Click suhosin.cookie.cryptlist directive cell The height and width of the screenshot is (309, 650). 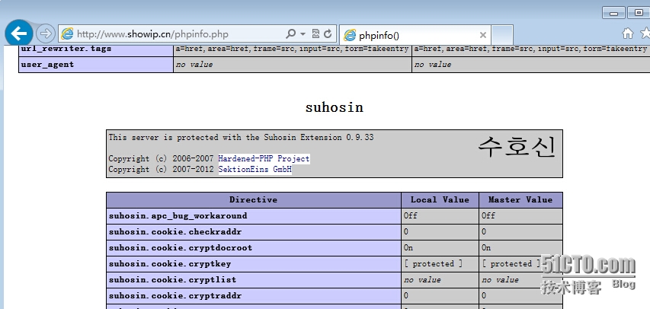[x=254, y=280]
